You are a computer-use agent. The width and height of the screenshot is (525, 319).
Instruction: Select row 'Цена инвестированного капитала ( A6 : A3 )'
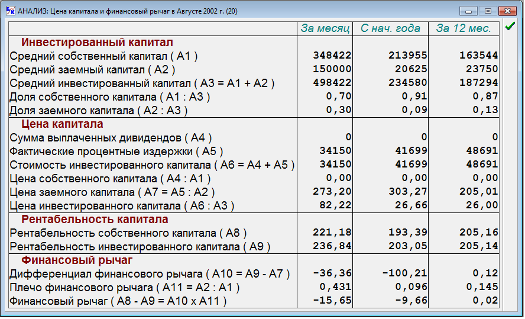point(254,206)
